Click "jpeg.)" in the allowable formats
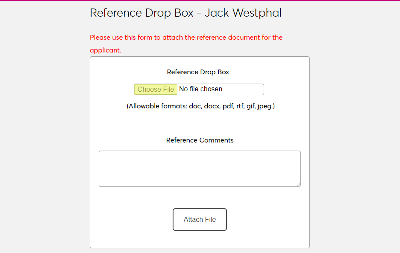The width and height of the screenshot is (400, 253). [266, 106]
